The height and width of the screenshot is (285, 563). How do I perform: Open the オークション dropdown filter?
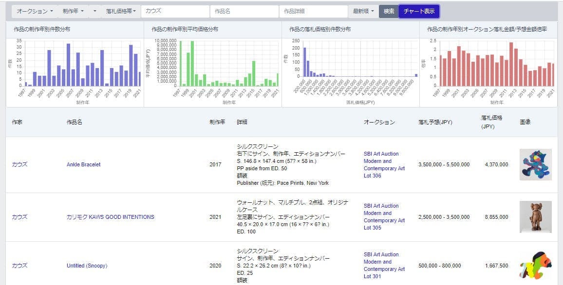[34, 11]
